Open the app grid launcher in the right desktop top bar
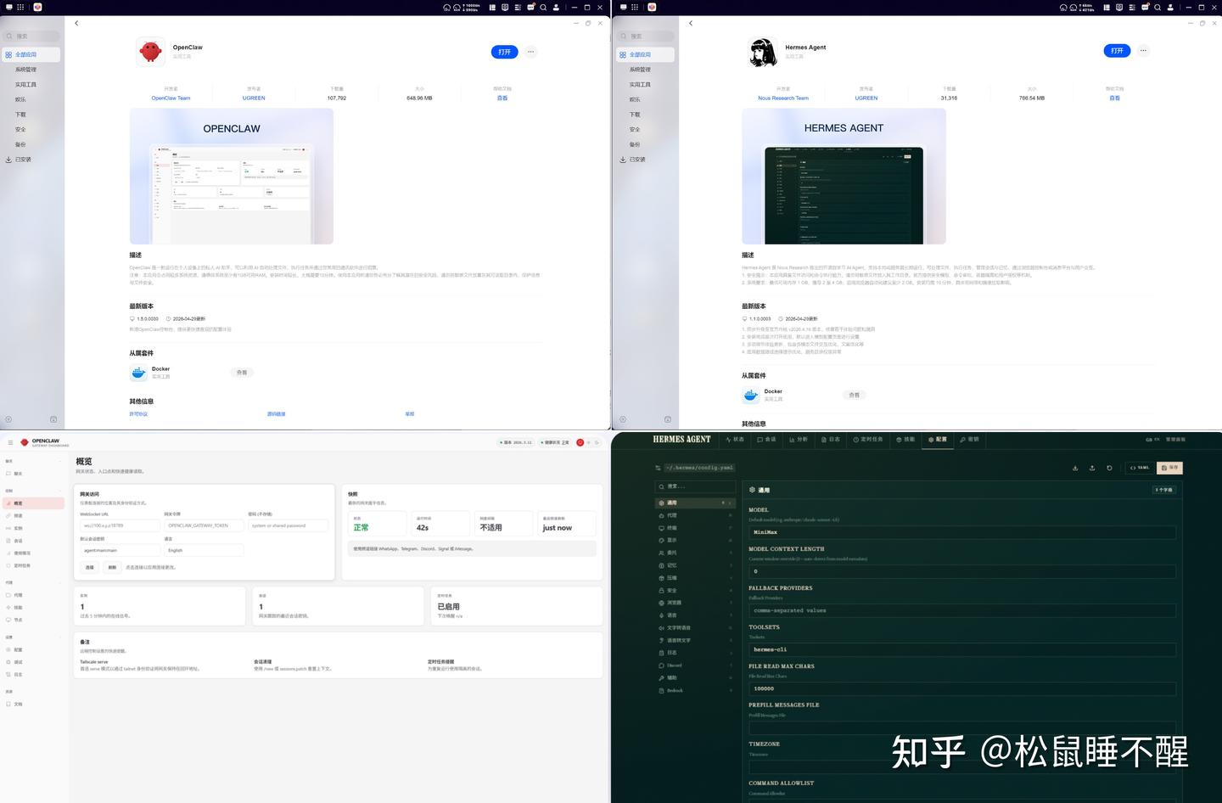 point(635,7)
